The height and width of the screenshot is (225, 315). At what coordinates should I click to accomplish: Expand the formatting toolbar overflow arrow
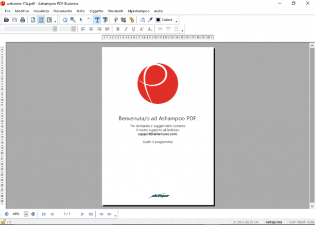click(182, 31)
